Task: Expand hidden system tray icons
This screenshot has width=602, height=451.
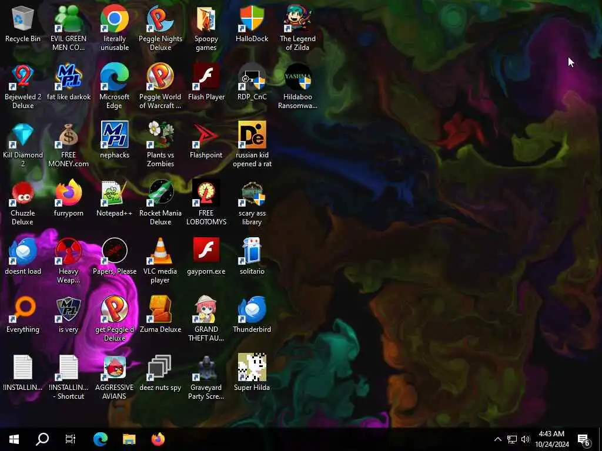Action: click(497, 439)
